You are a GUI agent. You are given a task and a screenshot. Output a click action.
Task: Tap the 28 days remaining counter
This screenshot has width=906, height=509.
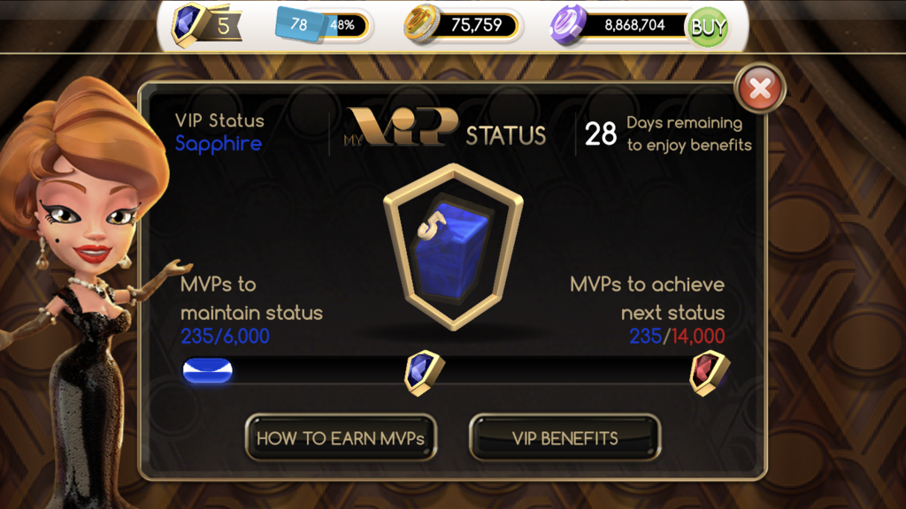pyautogui.click(x=601, y=134)
